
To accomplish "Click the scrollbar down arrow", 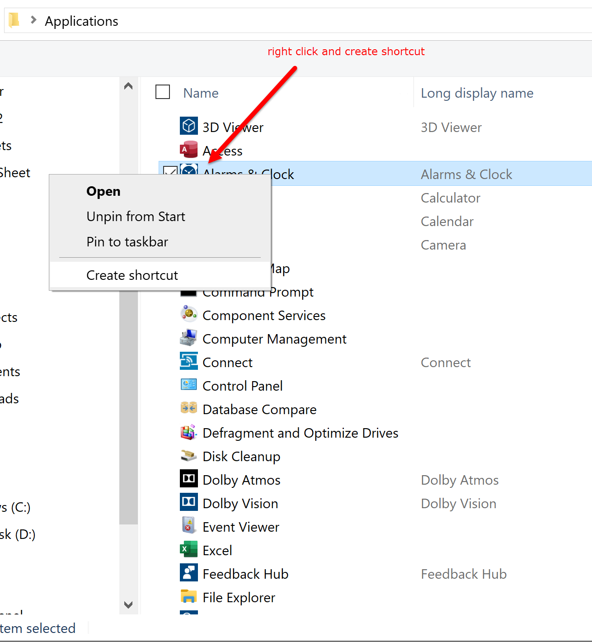I will click(128, 604).
